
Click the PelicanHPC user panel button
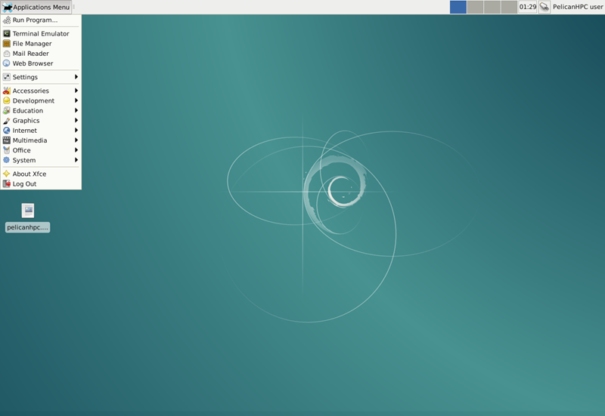[x=578, y=7]
